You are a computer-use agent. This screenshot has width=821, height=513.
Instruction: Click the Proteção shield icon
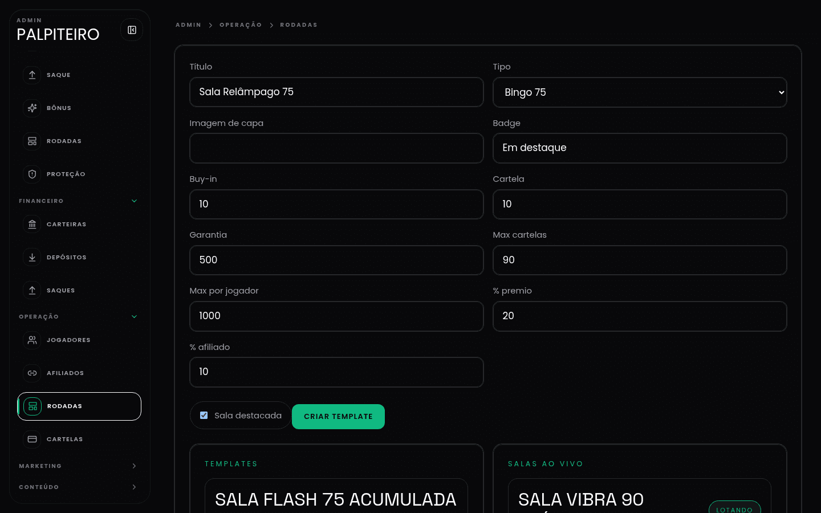(x=32, y=174)
